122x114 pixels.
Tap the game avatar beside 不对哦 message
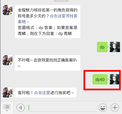[7, 60]
